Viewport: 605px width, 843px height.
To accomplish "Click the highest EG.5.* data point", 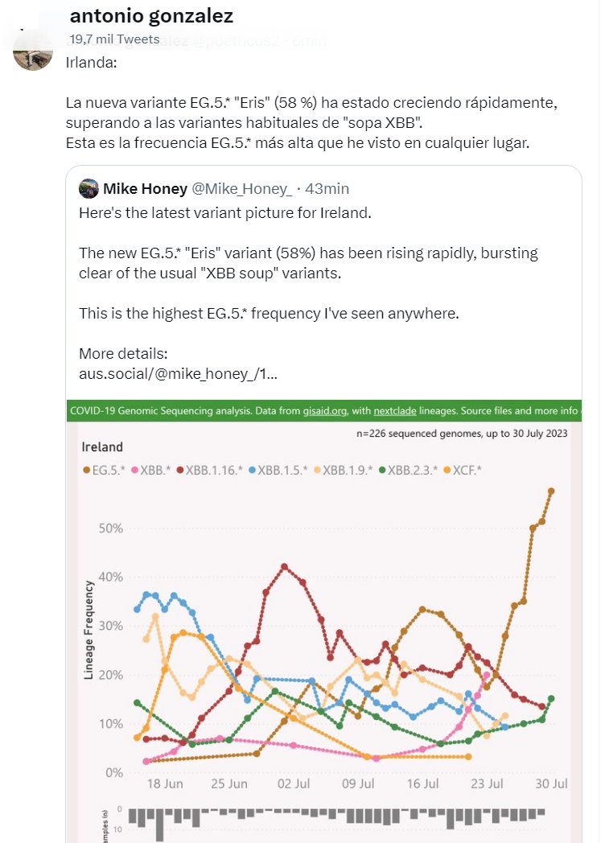I will [x=551, y=491].
